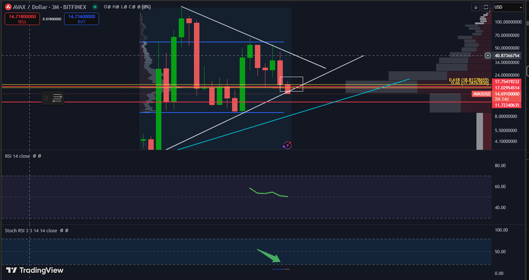This screenshot has width=529, height=280.
Task: Click the AVAXUSD symbol tag on price line
Action: 481,94
